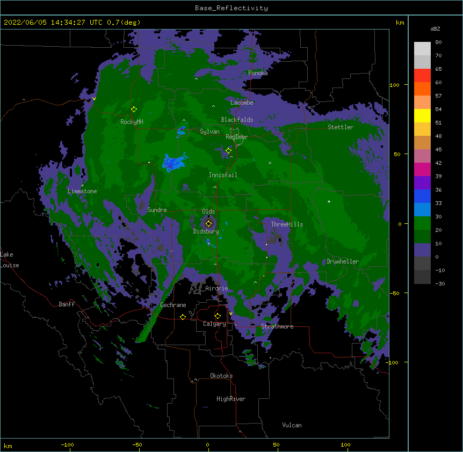
Task: Click the Drumheller label
Action: (343, 261)
